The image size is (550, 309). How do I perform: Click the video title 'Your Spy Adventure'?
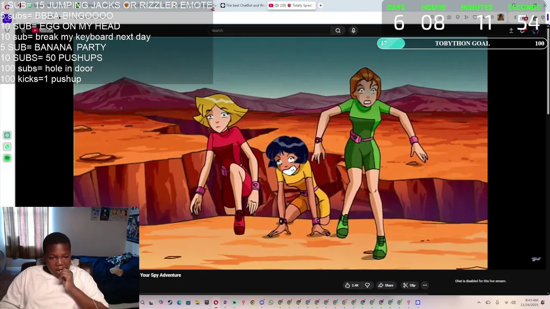click(x=161, y=275)
